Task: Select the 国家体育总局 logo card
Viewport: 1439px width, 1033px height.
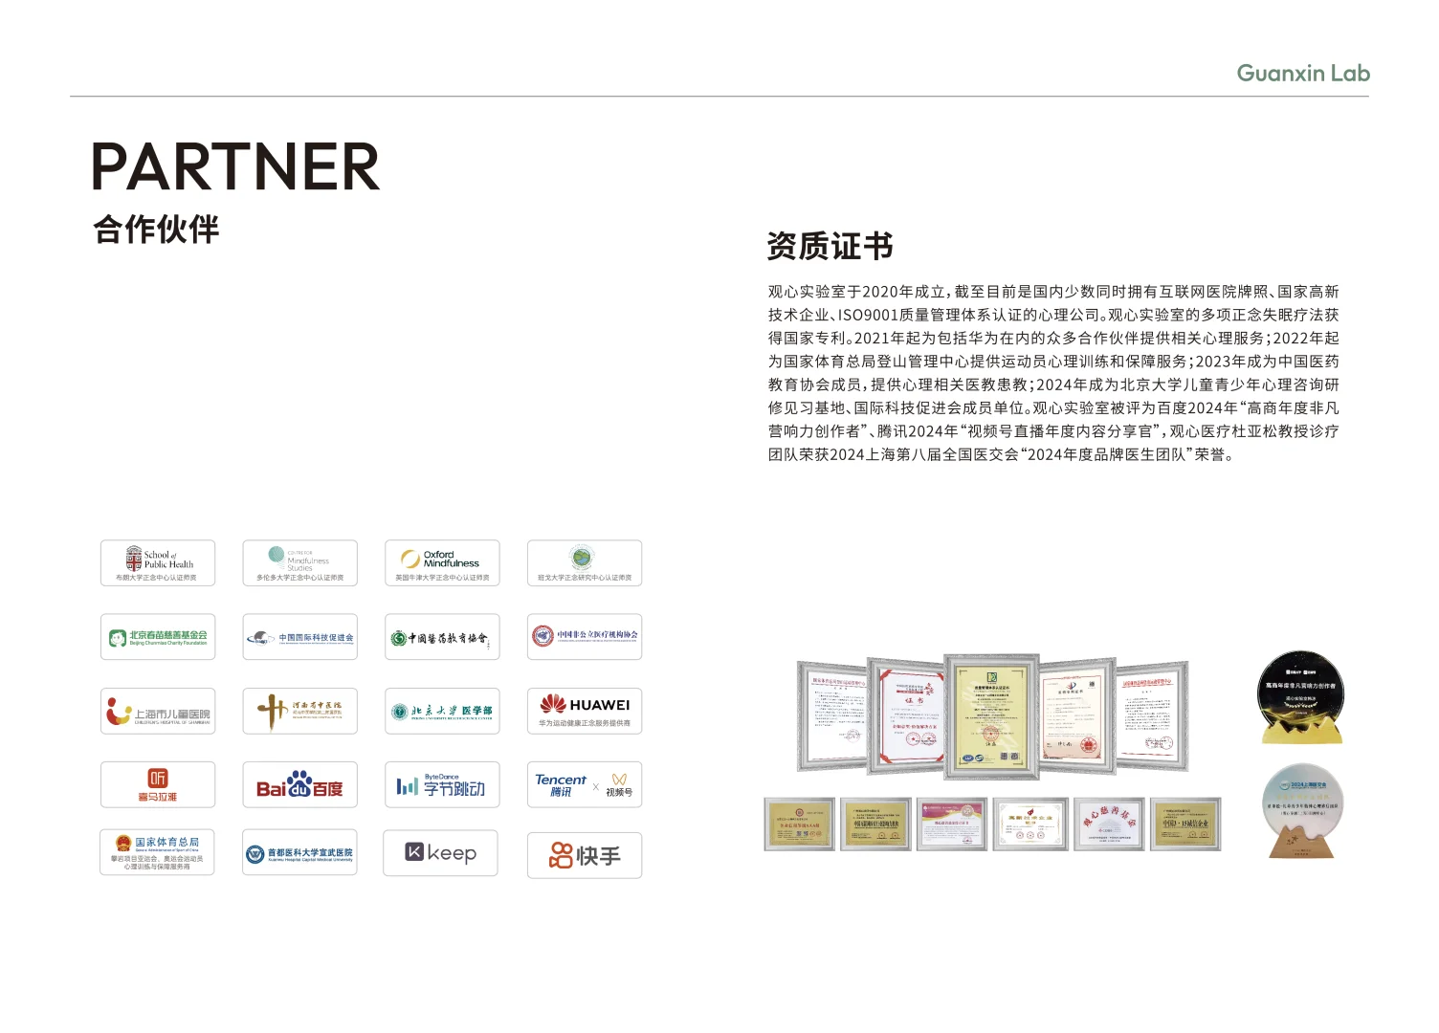Action: (x=158, y=852)
